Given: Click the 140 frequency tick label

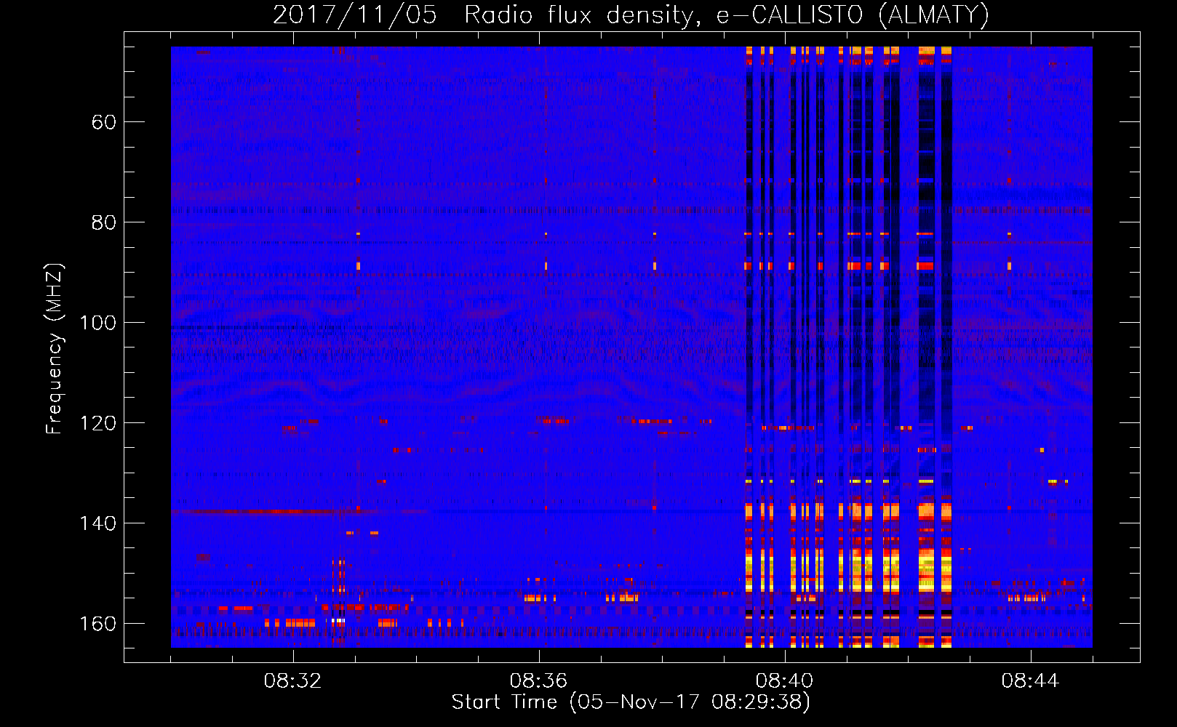Looking at the screenshot, I should (98, 523).
